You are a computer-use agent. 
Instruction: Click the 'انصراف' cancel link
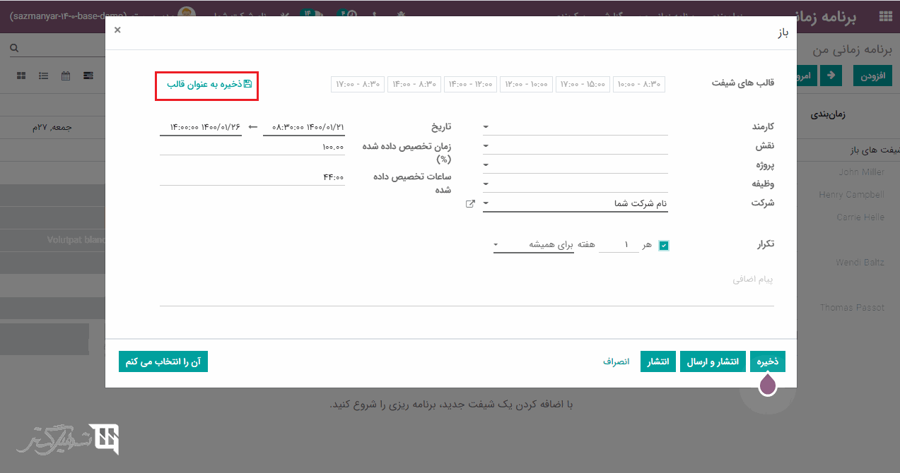point(616,361)
